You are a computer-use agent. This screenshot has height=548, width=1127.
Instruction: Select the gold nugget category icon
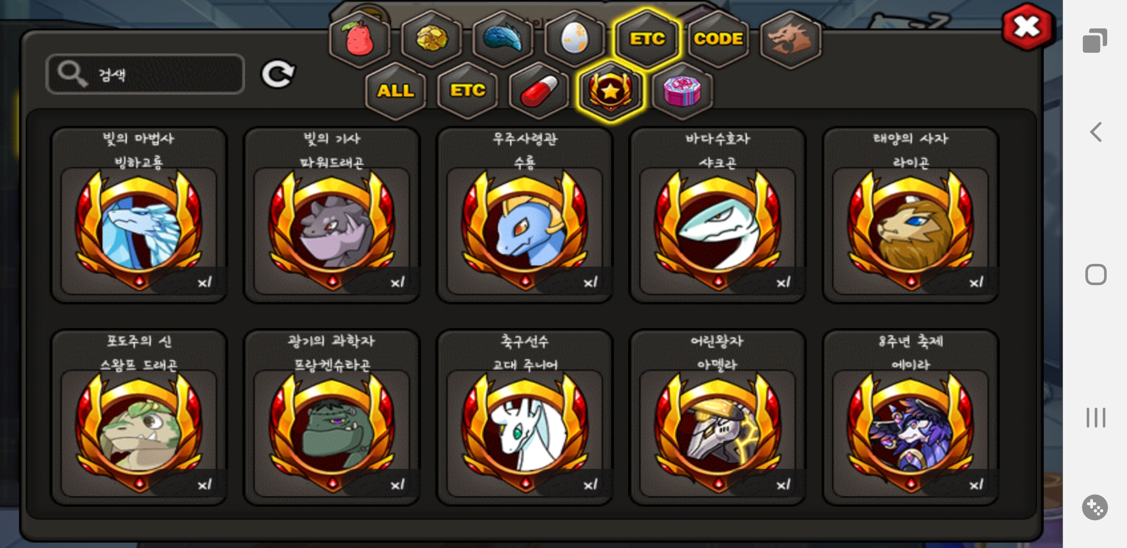432,39
